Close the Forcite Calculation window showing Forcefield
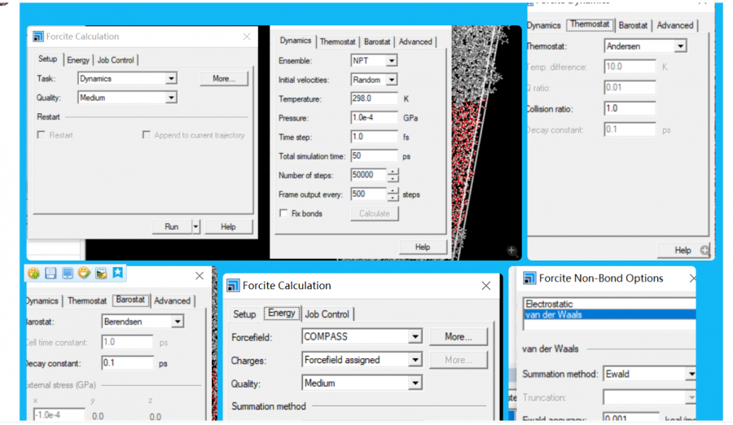This screenshot has width=733, height=425. (486, 286)
